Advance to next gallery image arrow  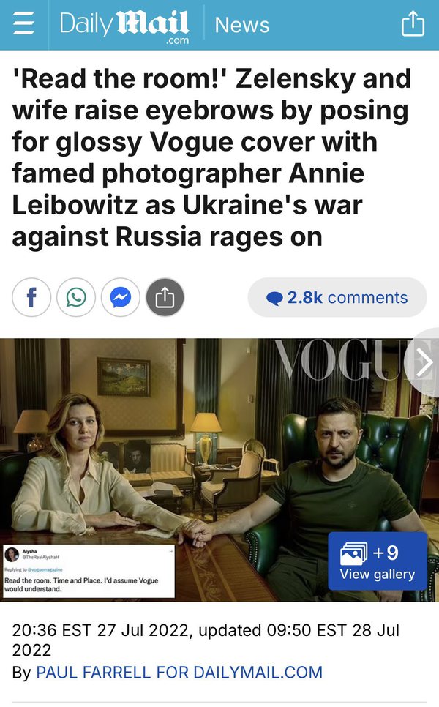click(424, 362)
